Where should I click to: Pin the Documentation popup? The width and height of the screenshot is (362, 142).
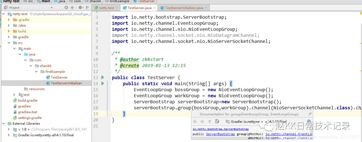(310, 114)
